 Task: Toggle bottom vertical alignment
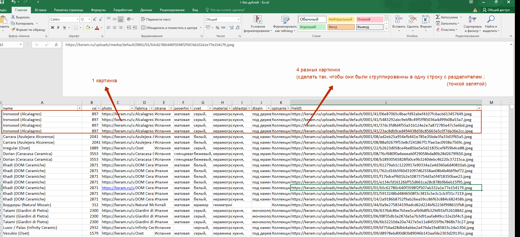pyautogui.click(x=121, y=19)
